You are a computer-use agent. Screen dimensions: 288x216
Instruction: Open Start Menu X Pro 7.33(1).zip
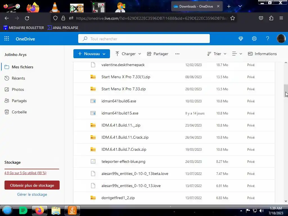(126, 77)
